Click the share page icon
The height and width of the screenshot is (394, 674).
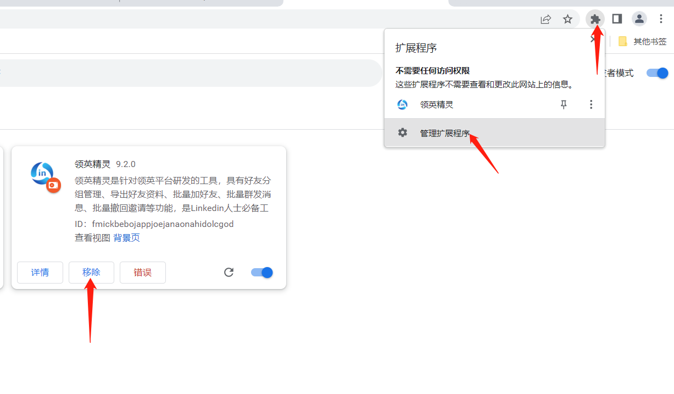(x=545, y=19)
